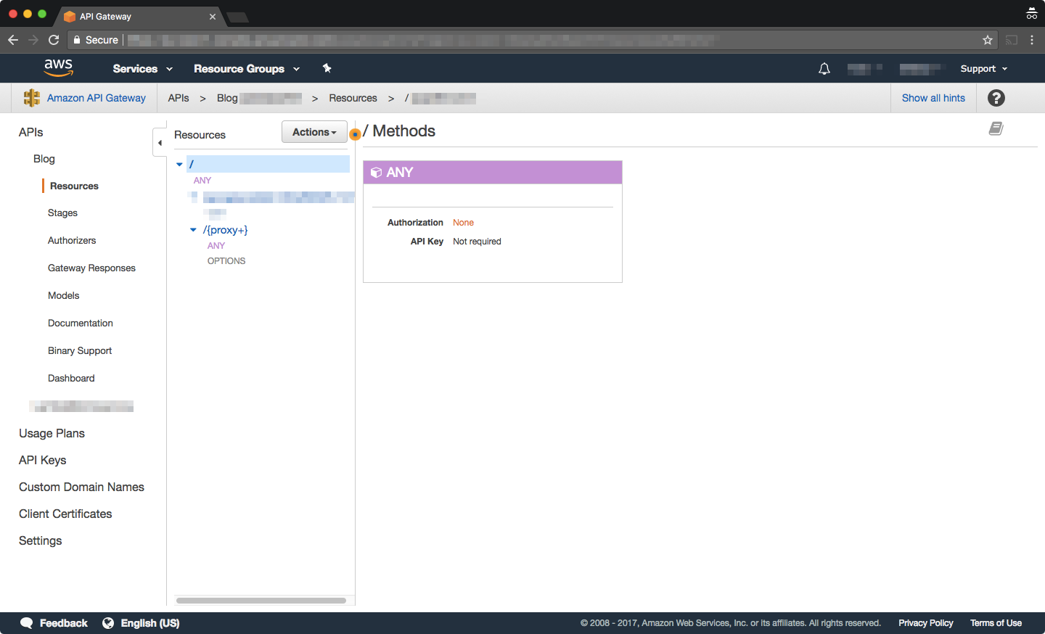Image resolution: width=1045 pixels, height=634 pixels.
Task: Click the AWS logo in header
Action: coord(58,67)
